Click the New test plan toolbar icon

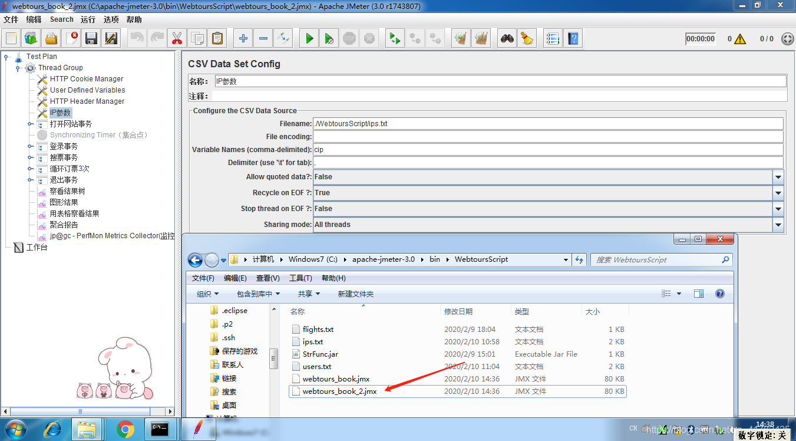pyautogui.click(x=11, y=39)
